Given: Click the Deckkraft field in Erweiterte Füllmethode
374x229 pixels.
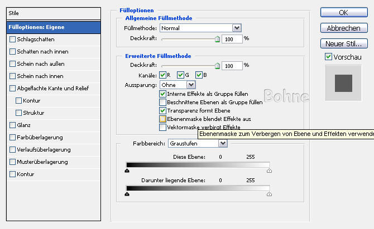Looking at the screenshot, I should (x=232, y=66).
